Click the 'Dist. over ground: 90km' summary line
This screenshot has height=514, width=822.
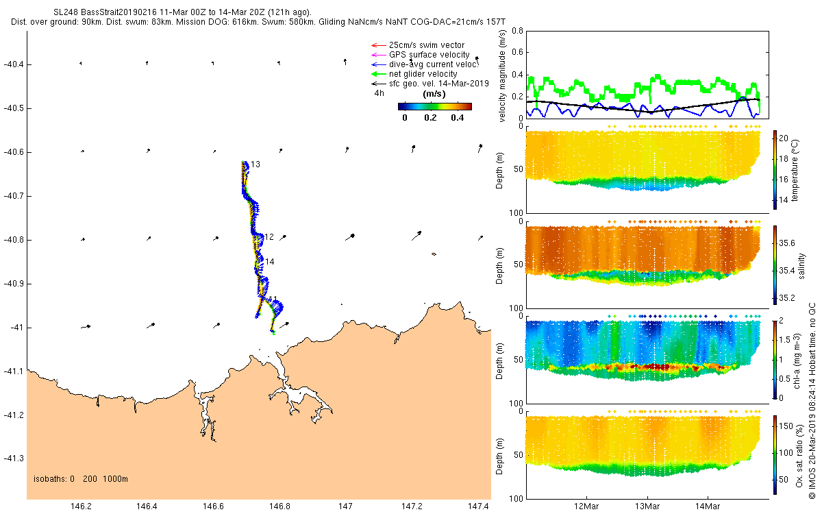click(x=259, y=22)
